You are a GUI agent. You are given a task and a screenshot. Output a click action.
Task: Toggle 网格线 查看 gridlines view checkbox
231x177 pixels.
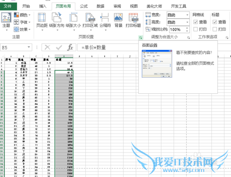coord(195,22)
